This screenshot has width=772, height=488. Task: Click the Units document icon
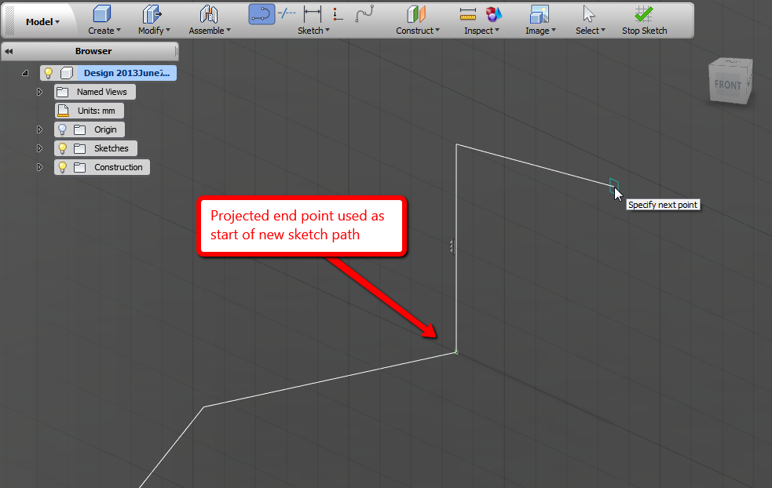[63, 111]
